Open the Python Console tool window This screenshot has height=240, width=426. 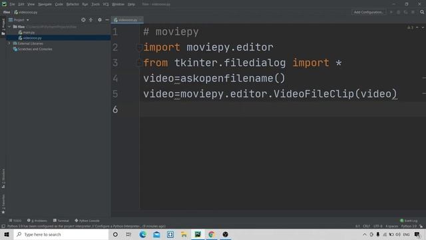(x=87, y=221)
